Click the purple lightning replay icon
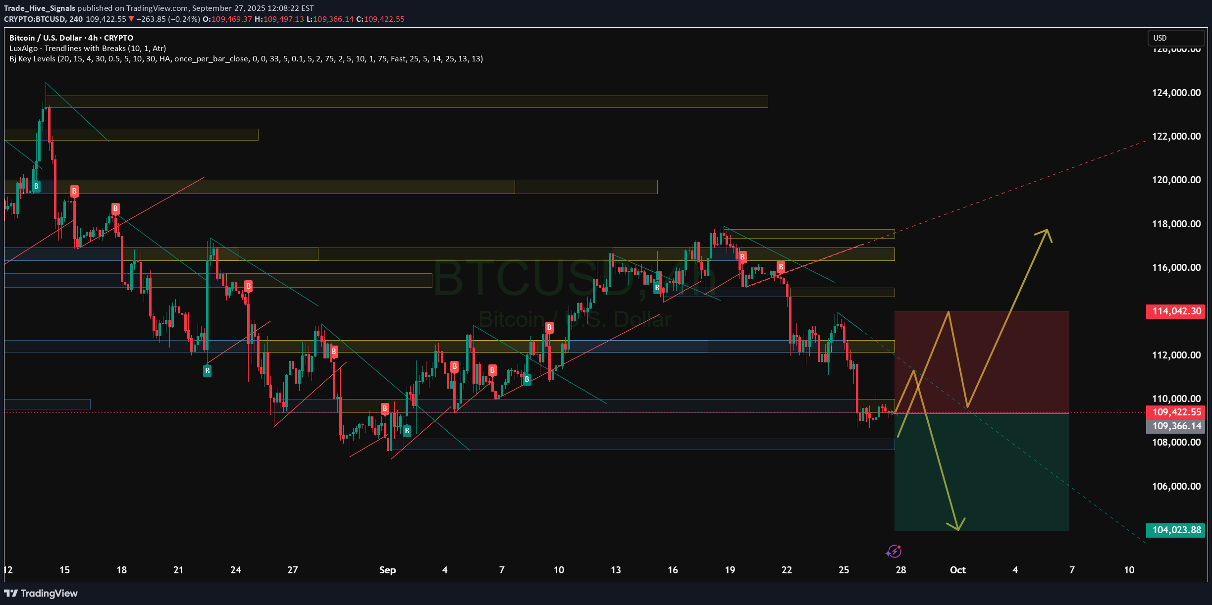 894,551
